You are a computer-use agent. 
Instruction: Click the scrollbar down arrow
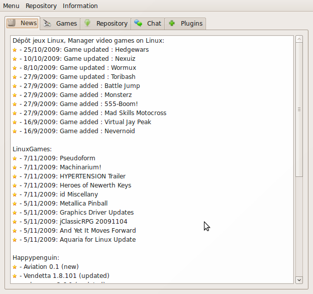pos(299,280)
